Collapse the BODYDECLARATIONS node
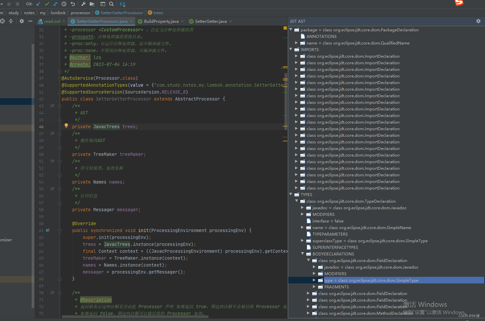485x321 pixels. click(x=302, y=254)
